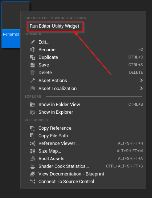Click the Rename text-cursor icon
Screen dimensions: 152x198
[33, 50]
